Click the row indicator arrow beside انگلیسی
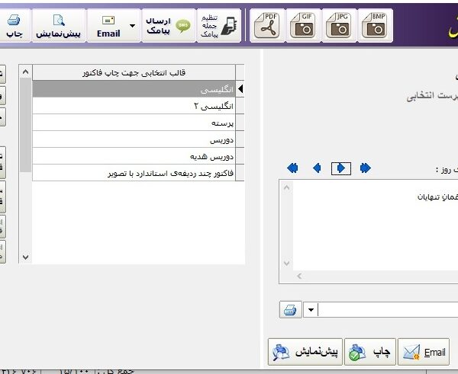 pos(240,89)
